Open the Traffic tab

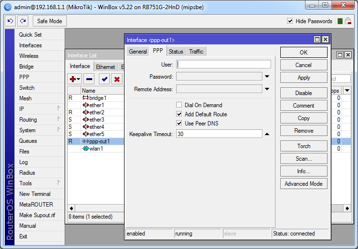point(196,52)
